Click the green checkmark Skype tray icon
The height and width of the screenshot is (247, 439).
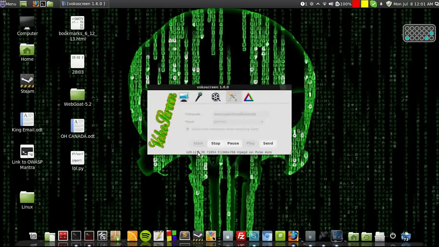(373, 4)
